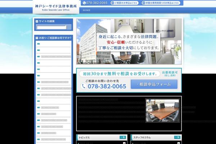
Task: Select the HOME navigation menu item
Action: [x=86, y=10]
